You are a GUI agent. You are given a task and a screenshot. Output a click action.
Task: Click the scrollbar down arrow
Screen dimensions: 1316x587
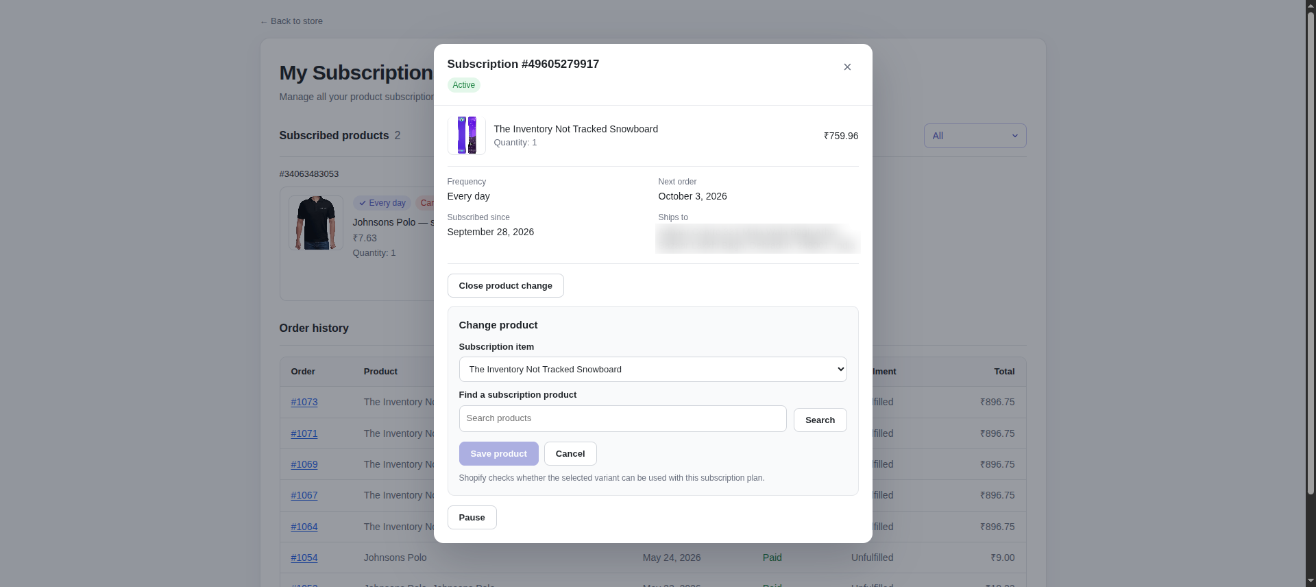coord(1311,582)
